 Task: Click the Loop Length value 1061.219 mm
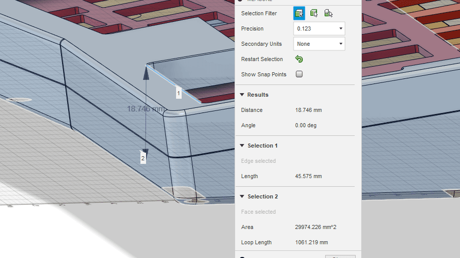point(311,242)
